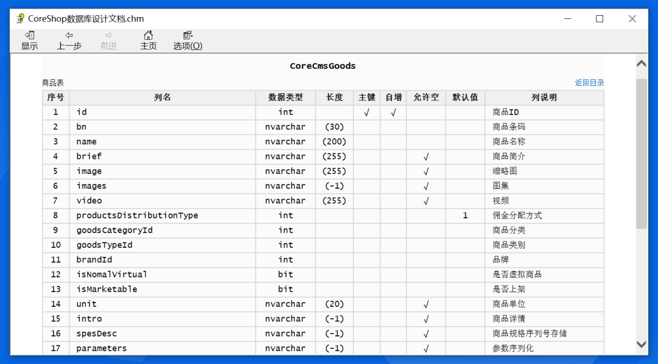Select the 'unit' column name cell
658x364 pixels.
pyautogui.click(x=163, y=304)
